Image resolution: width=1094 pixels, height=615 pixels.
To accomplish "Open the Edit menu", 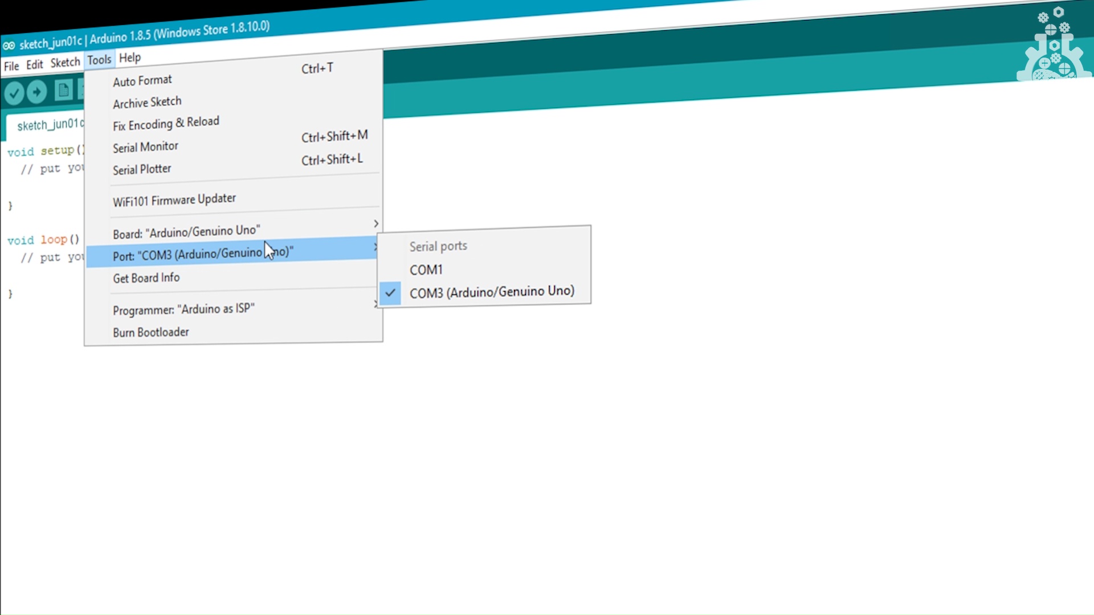I will [34, 64].
